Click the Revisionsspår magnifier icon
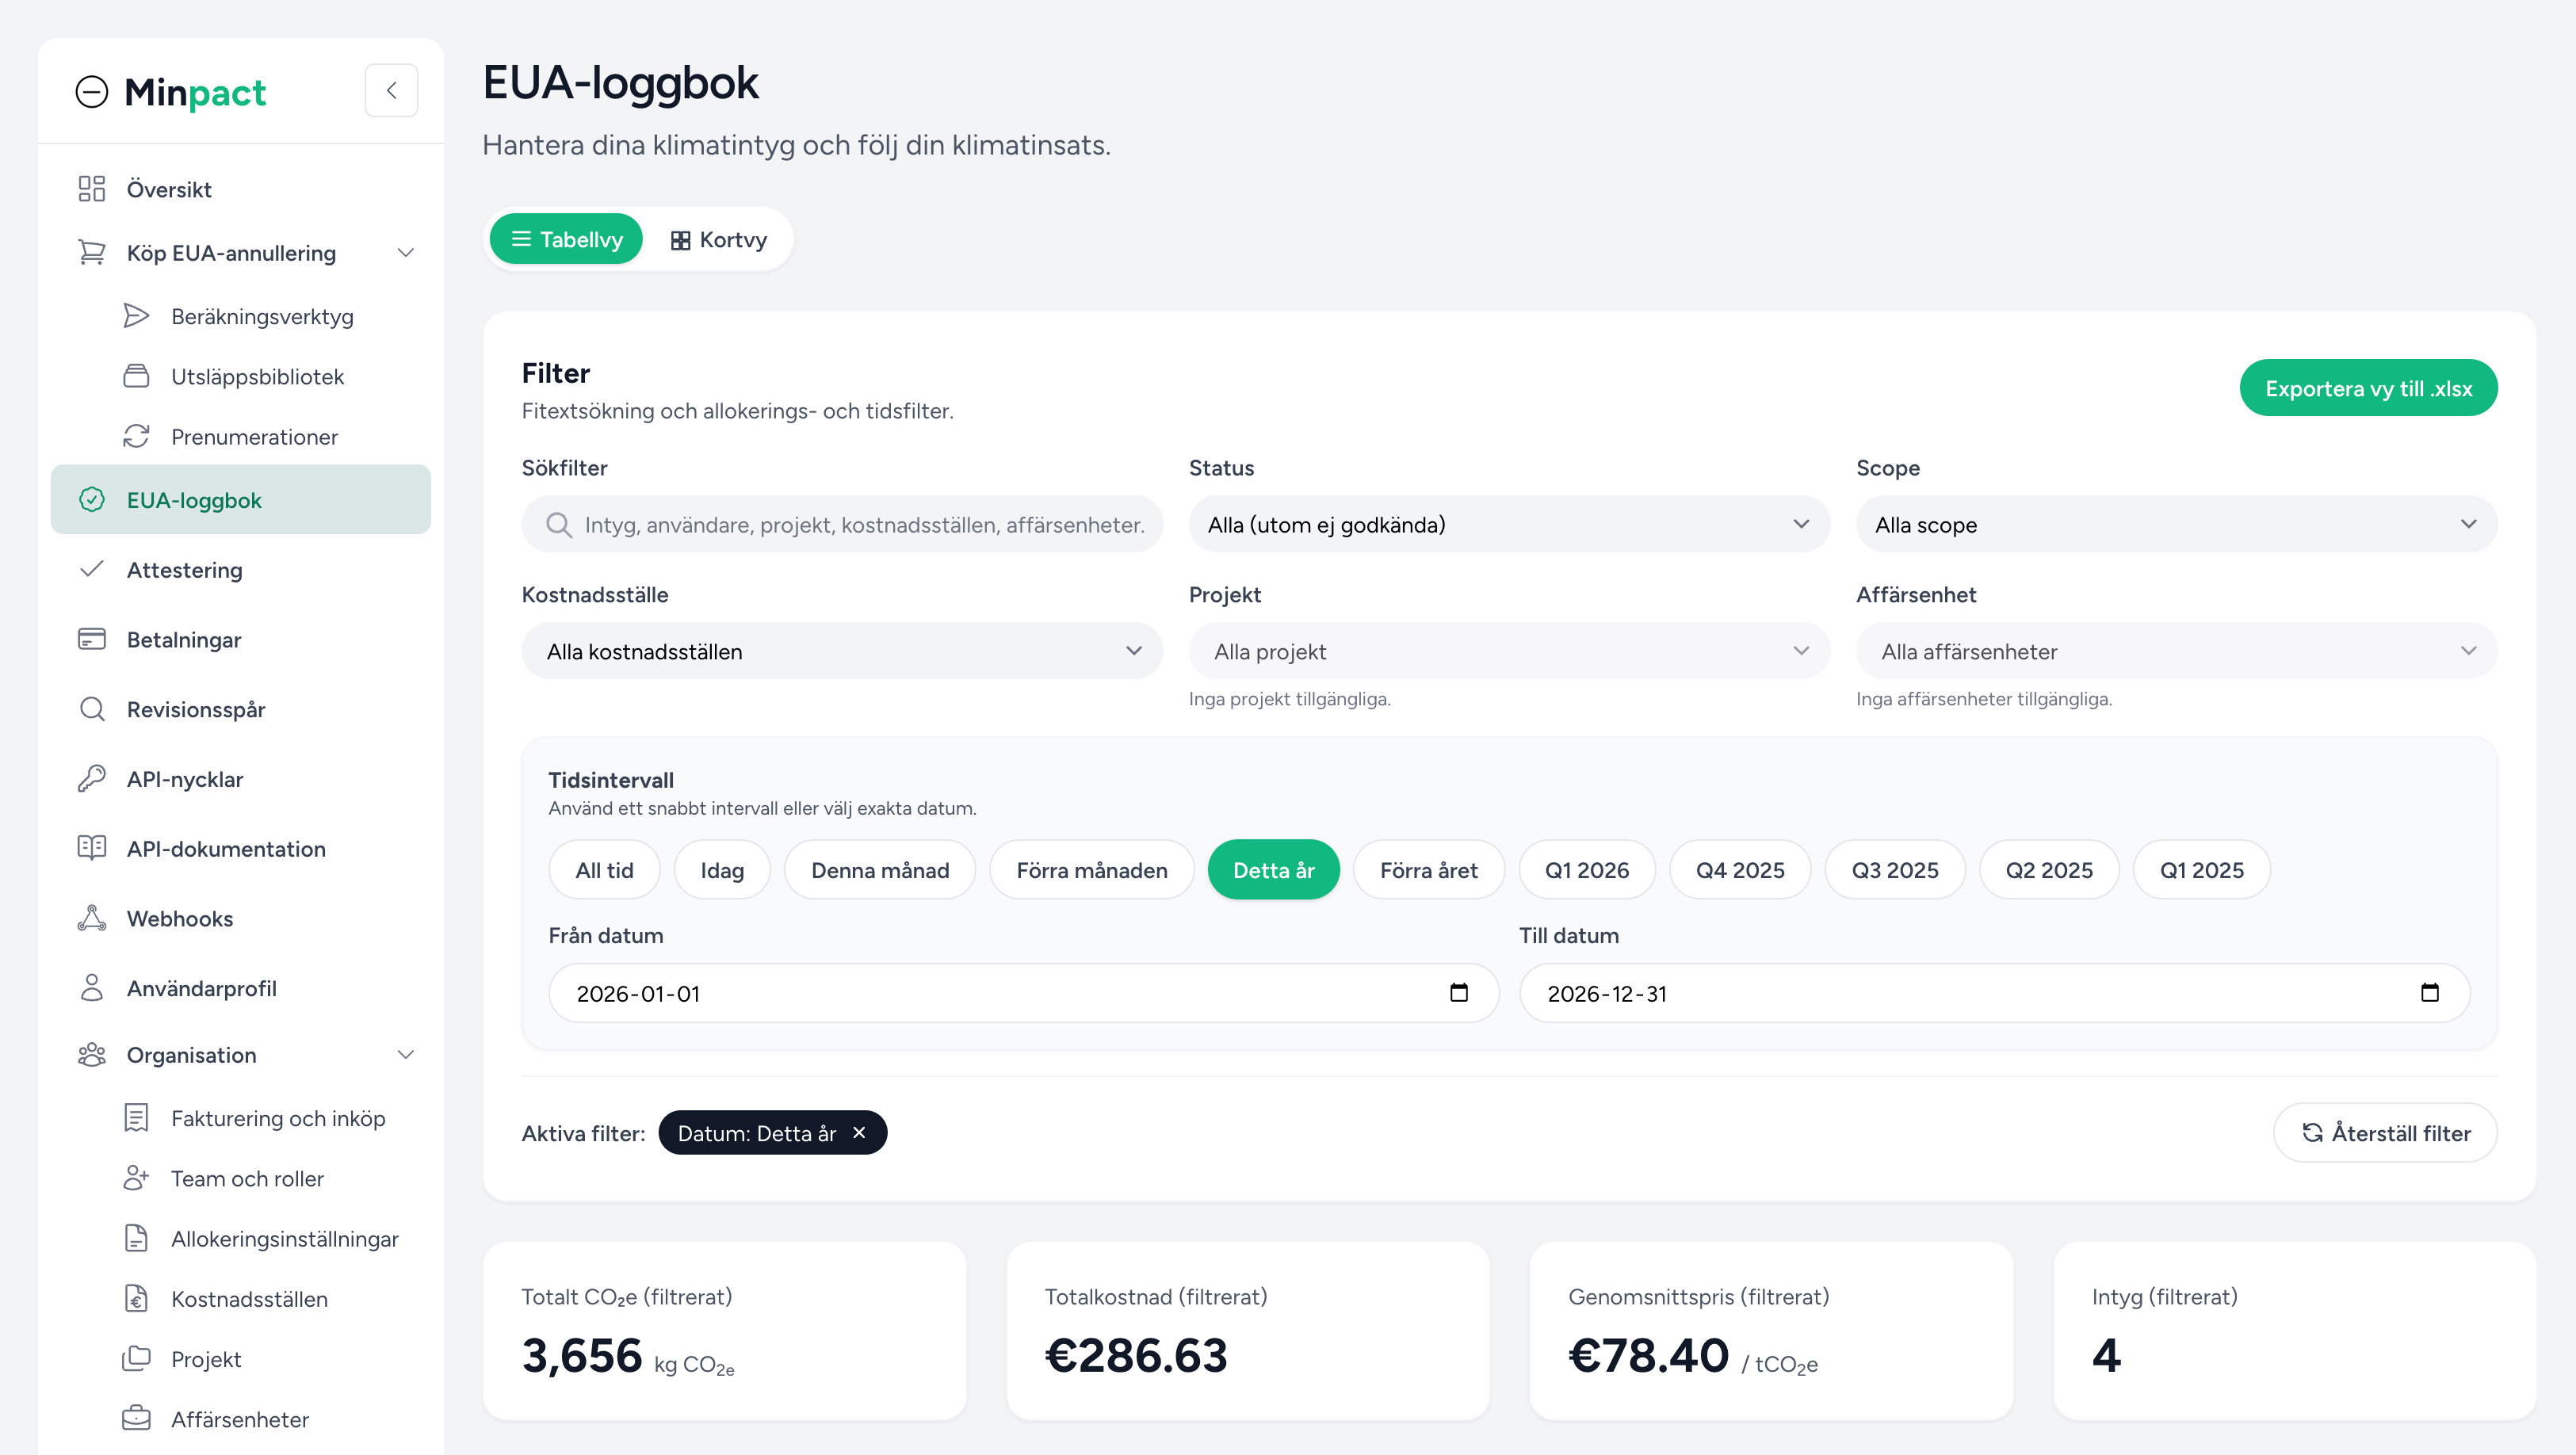2576x1455 pixels. (92, 709)
